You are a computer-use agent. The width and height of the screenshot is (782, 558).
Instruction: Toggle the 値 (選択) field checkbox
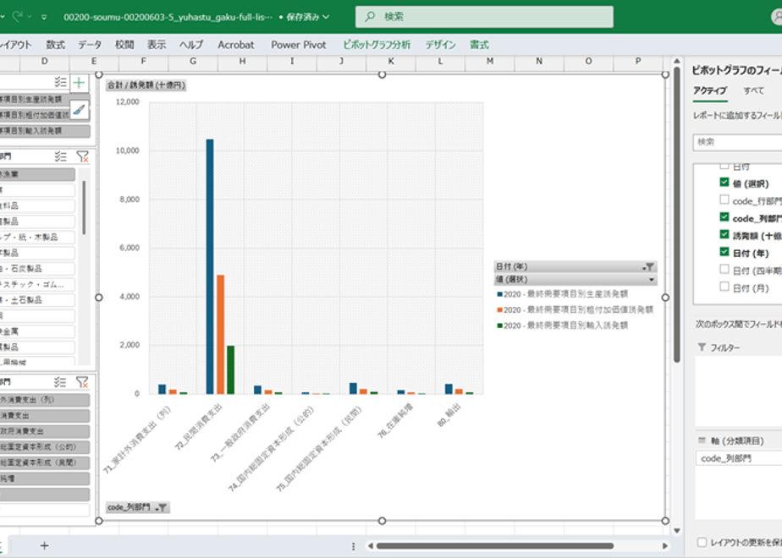724,183
